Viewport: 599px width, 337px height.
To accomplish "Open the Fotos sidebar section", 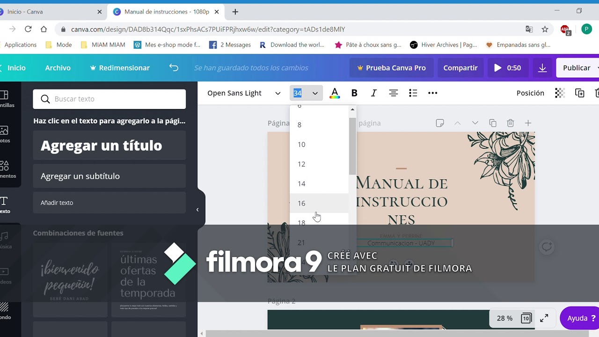I will pyautogui.click(x=5, y=134).
